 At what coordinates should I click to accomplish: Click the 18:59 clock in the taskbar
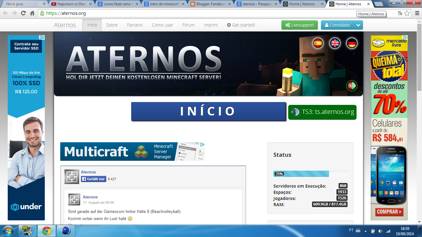(x=405, y=229)
